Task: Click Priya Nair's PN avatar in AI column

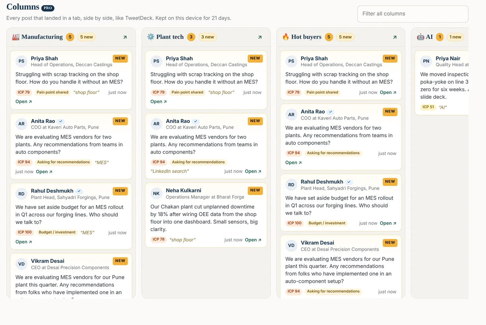Action: [426, 61]
